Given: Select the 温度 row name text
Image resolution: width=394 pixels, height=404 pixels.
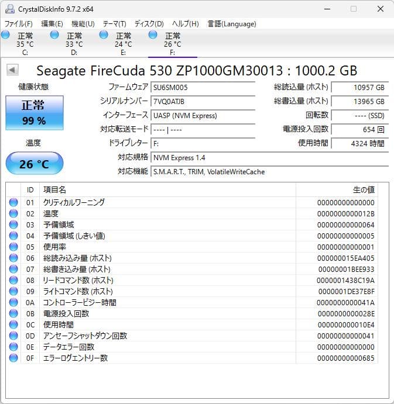Looking at the screenshot, I should click(x=50, y=213).
